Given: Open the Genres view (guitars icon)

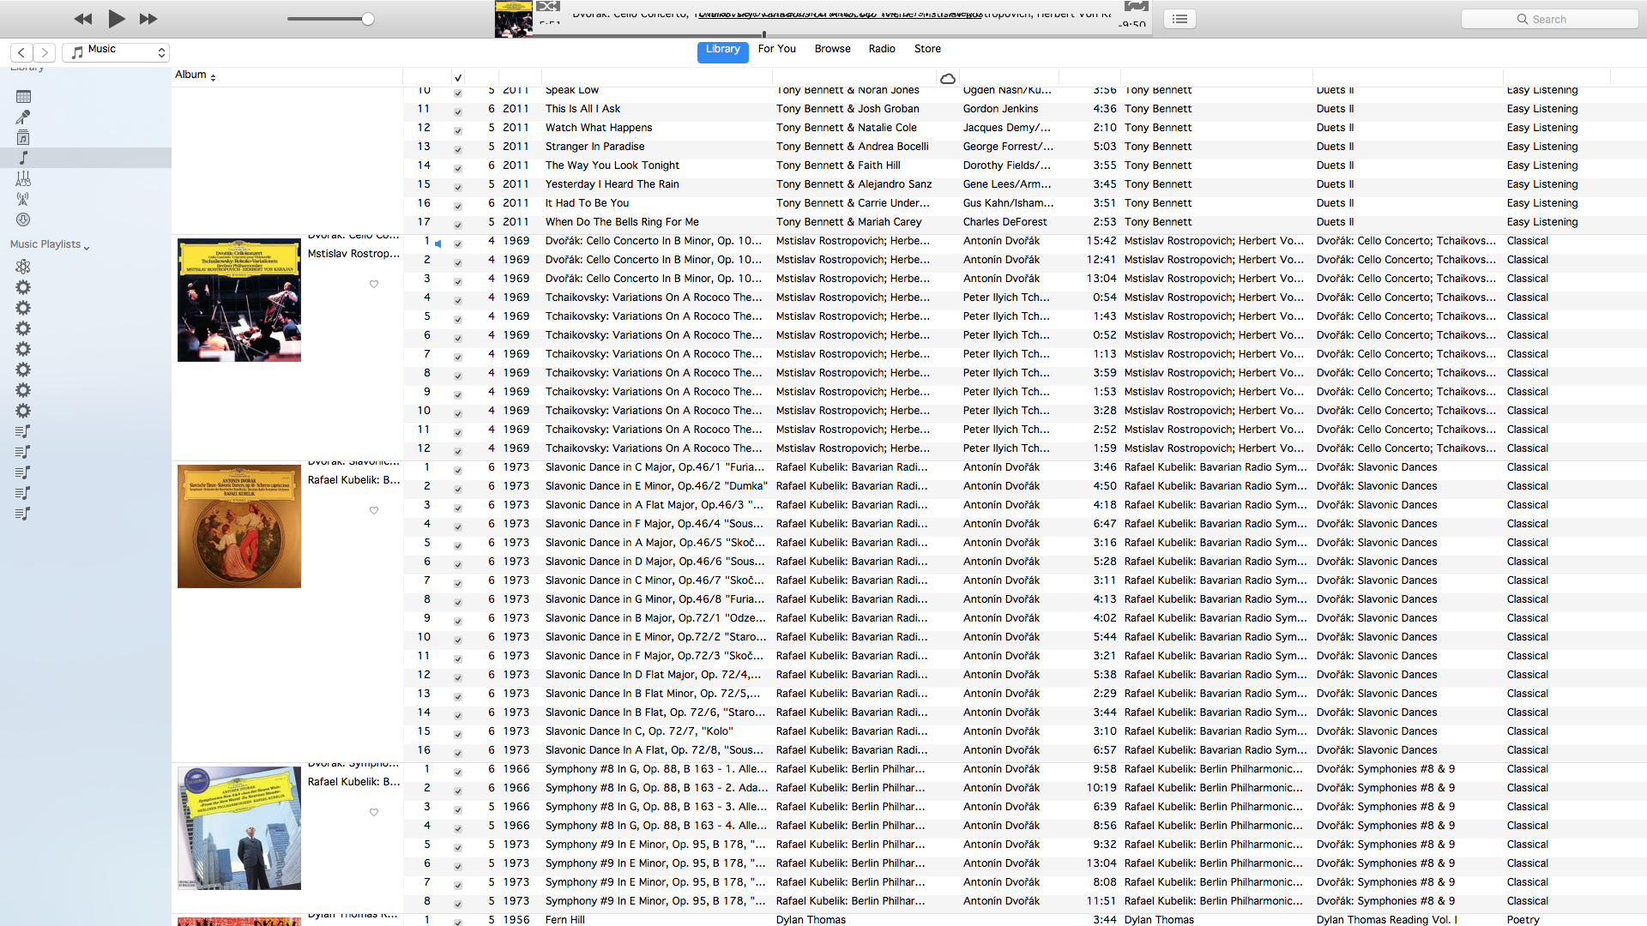Looking at the screenshot, I should pyautogui.click(x=23, y=178).
